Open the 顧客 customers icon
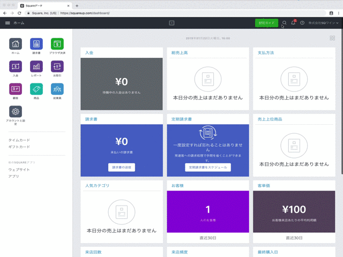 (16, 89)
